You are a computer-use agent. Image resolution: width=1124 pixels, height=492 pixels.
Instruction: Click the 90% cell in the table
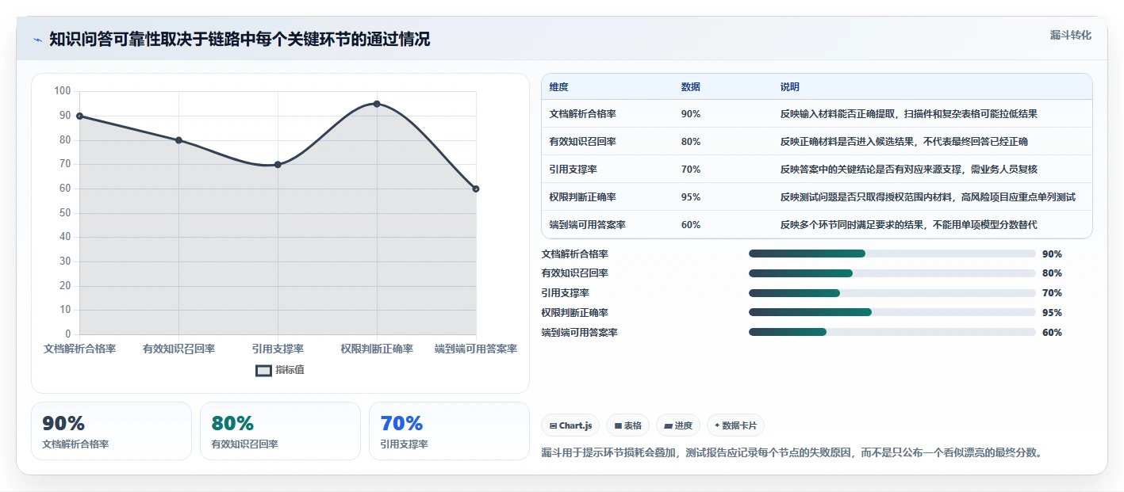click(x=691, y=114)
